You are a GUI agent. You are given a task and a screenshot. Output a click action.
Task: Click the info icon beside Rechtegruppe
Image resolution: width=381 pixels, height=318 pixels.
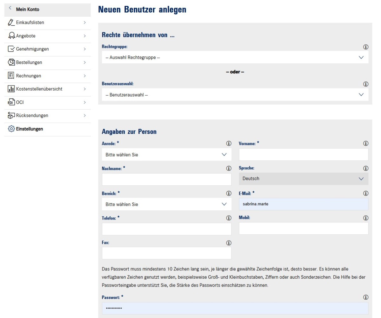pyautogui.click(x=365, y=47)
